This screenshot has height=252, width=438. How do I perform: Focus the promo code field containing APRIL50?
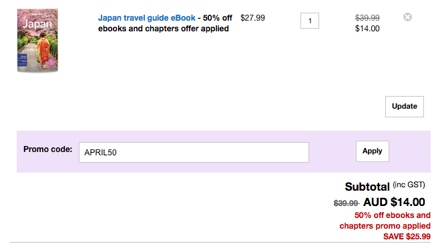tap(194, 152)
